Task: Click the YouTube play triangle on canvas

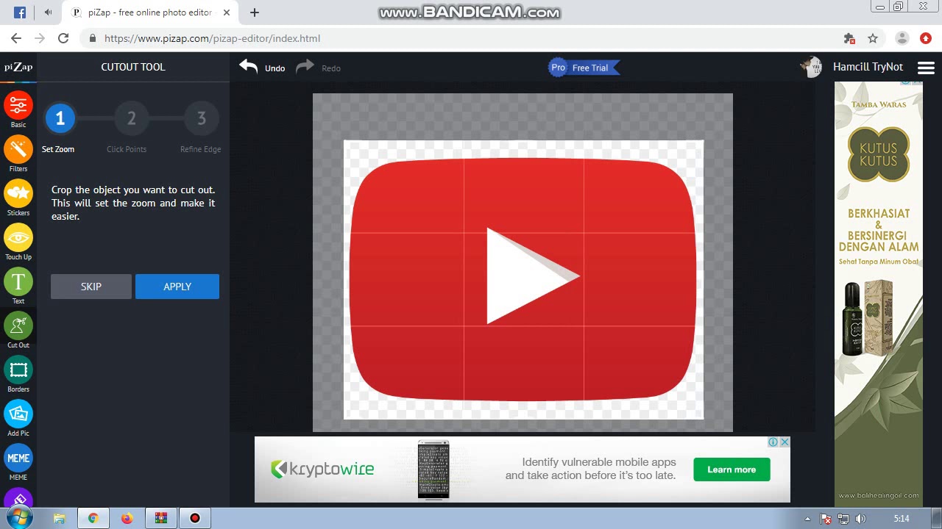Action: point(533,276)
